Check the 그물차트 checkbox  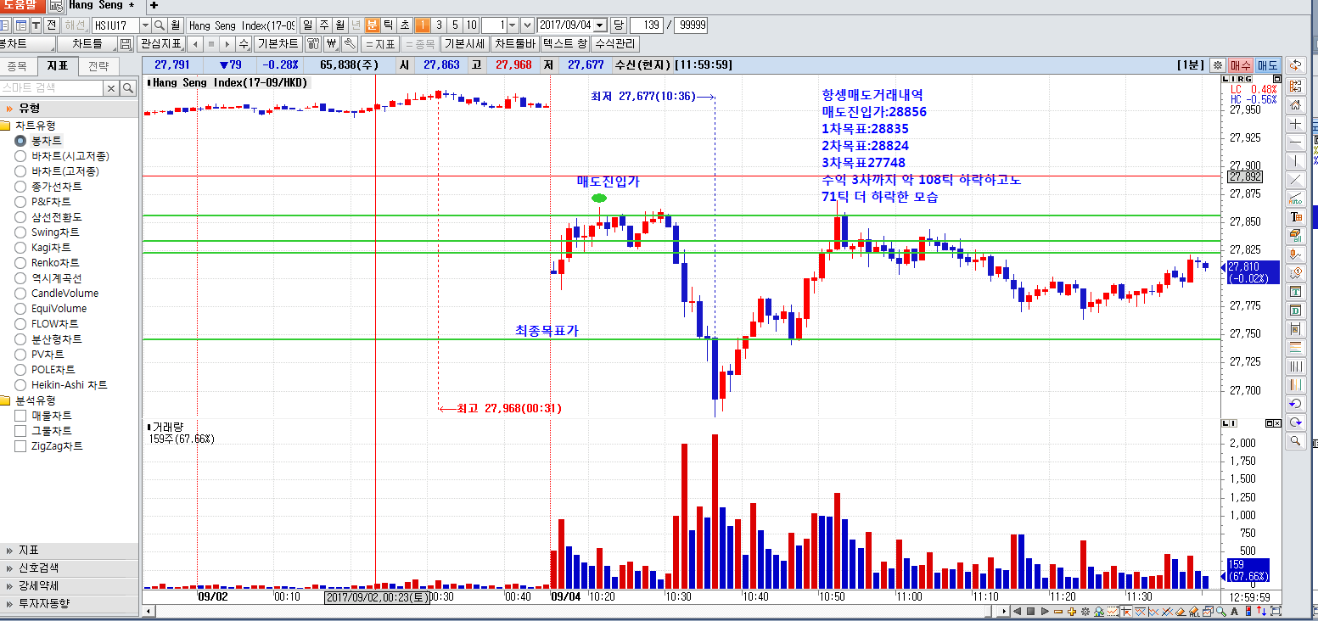tap(20, 431)
